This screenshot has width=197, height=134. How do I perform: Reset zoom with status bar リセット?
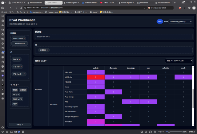click(161, 132)
